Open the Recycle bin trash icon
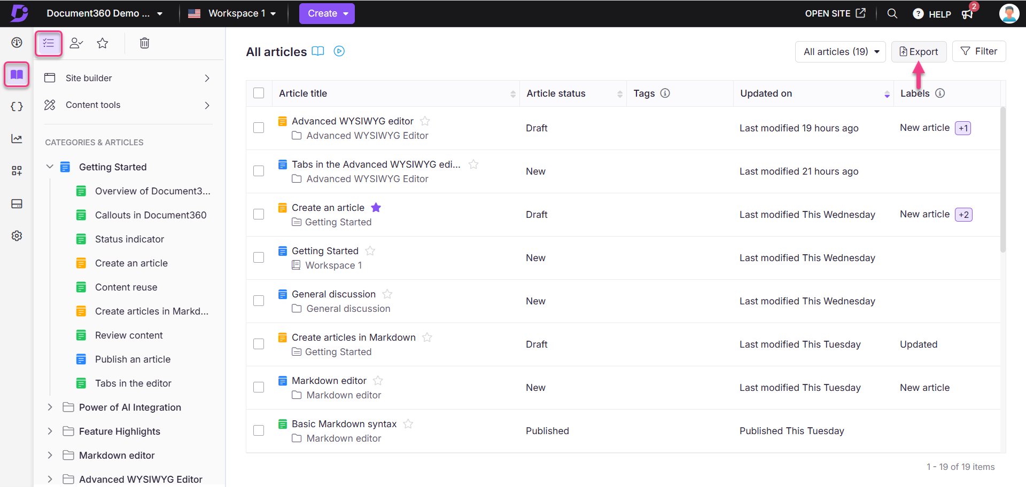This screenshot has height=487, width=1026. [x=144, y=43]
